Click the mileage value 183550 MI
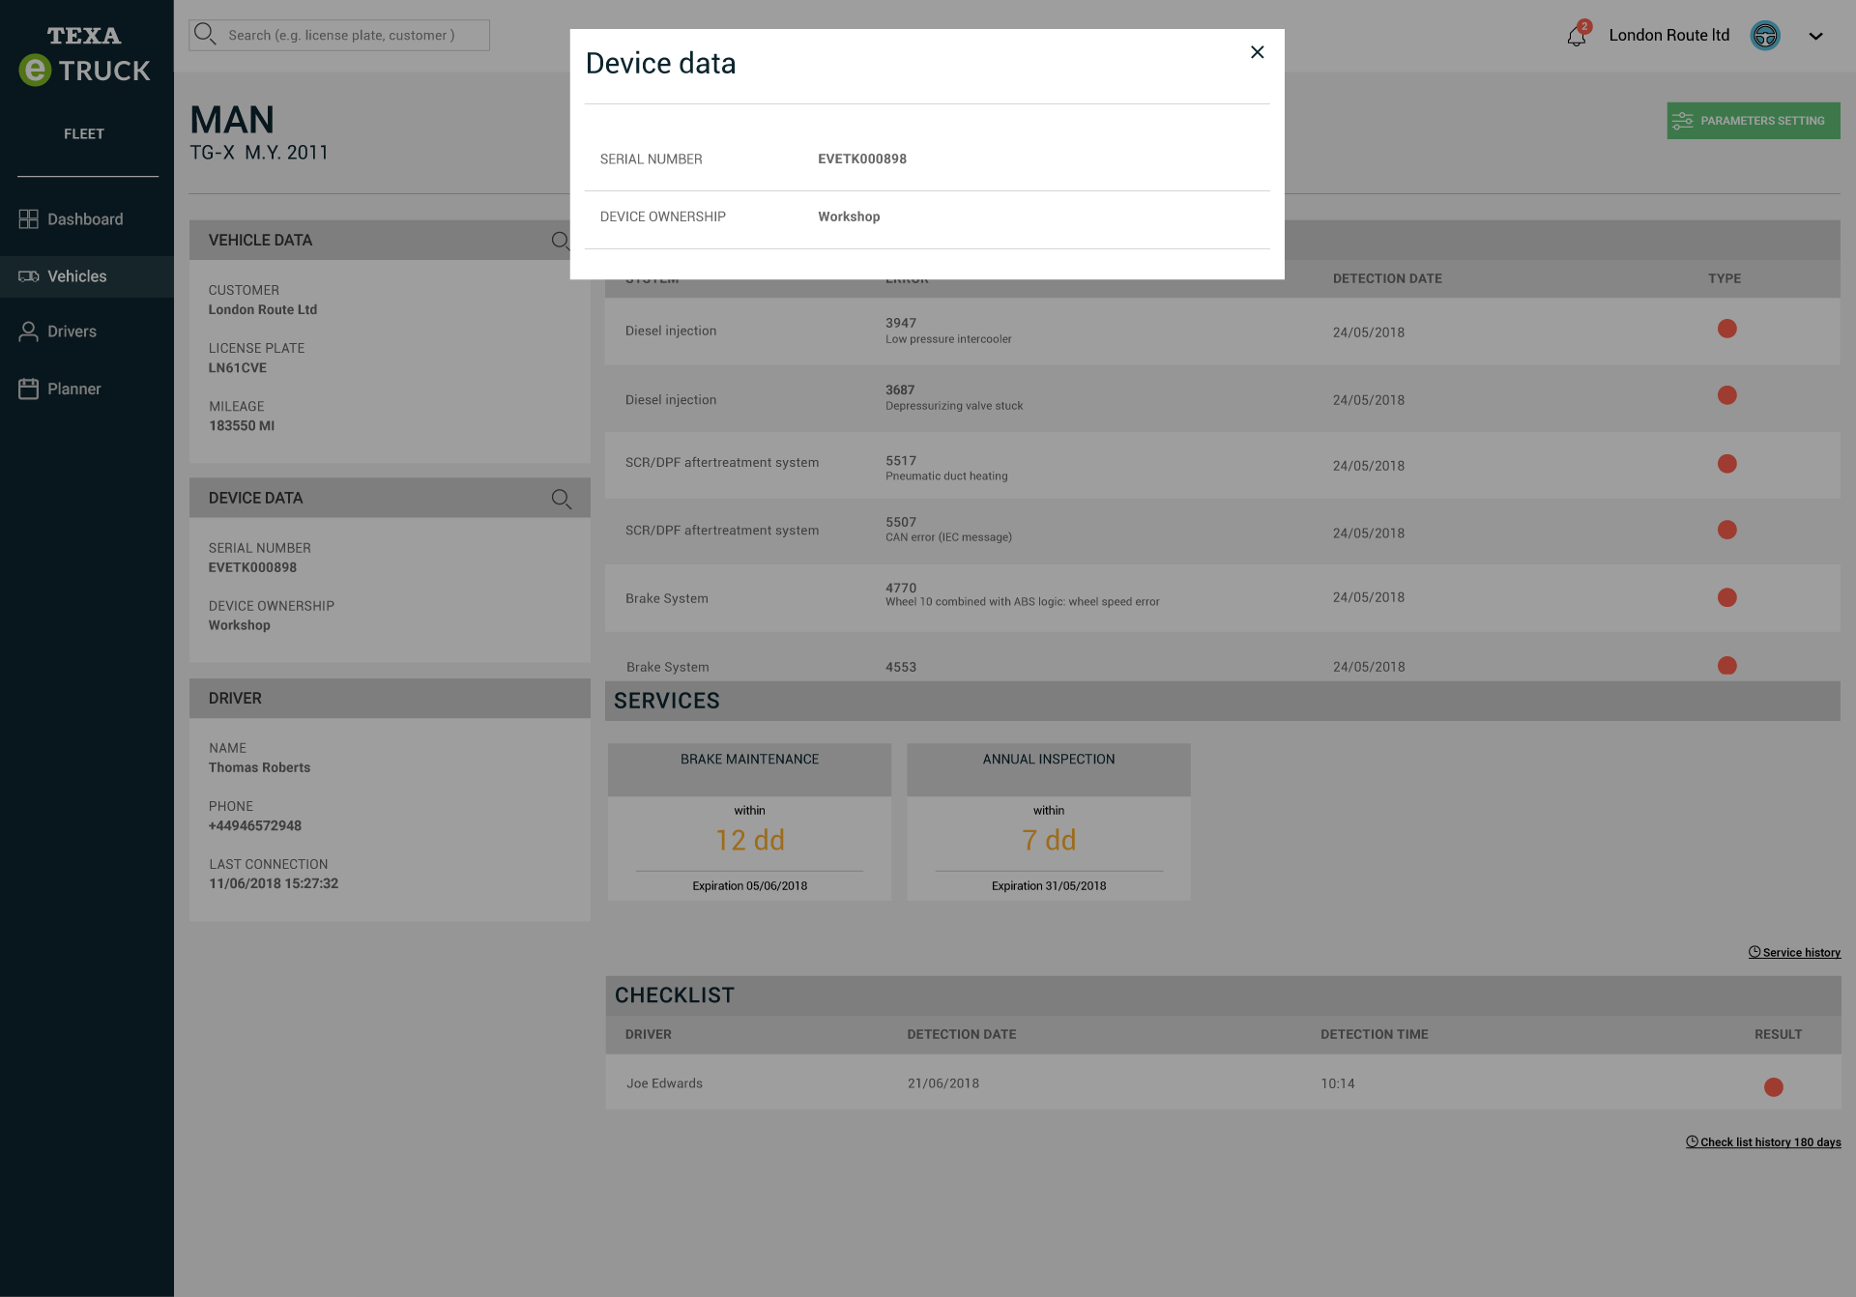The width and height of the screenshot is (1856, 1297). [x=242, y=426]
